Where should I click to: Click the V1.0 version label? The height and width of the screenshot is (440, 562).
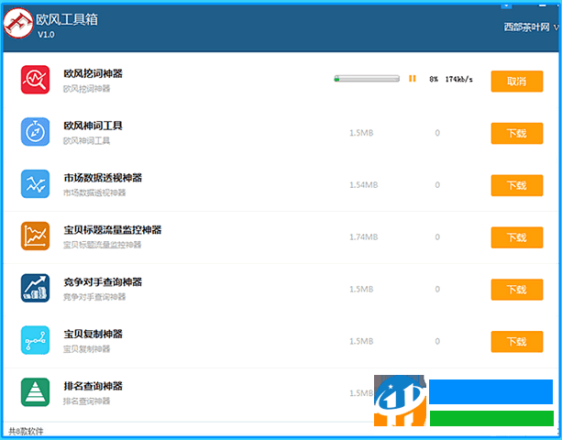click(x=46, y=35)
